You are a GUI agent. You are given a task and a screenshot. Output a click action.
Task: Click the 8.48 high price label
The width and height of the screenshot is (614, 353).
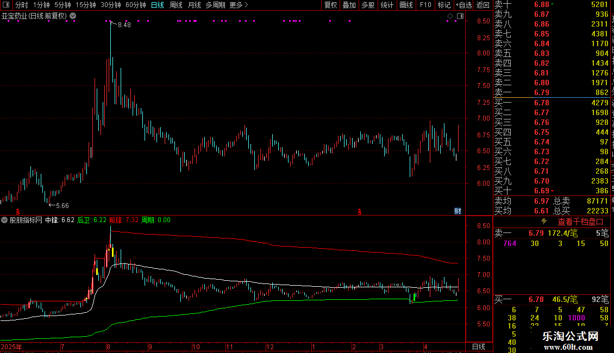(124, 24)
